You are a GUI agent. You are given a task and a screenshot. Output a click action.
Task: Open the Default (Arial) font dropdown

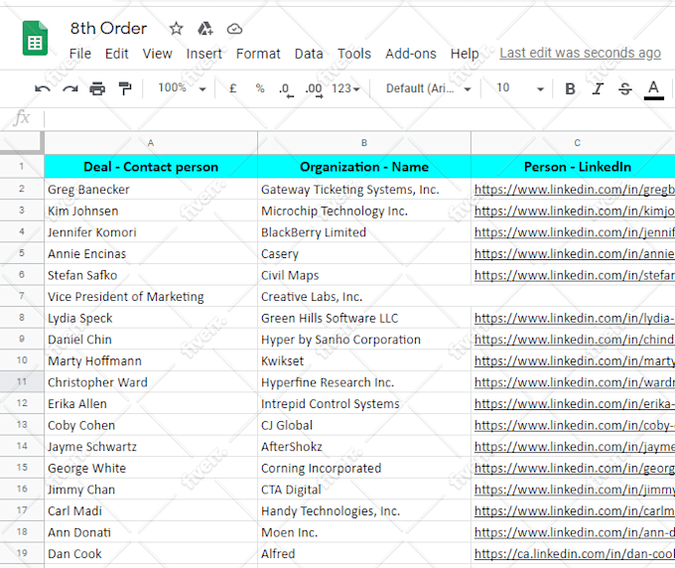tap(429, 88)
